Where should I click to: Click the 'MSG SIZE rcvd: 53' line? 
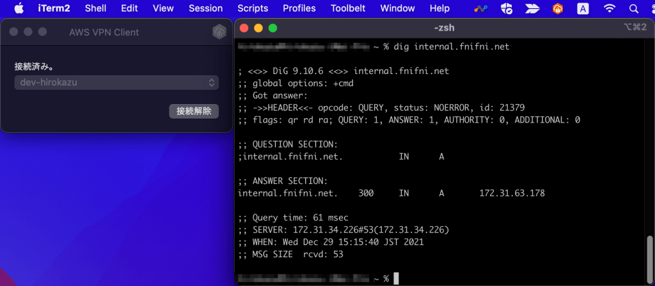click(290, 254)
